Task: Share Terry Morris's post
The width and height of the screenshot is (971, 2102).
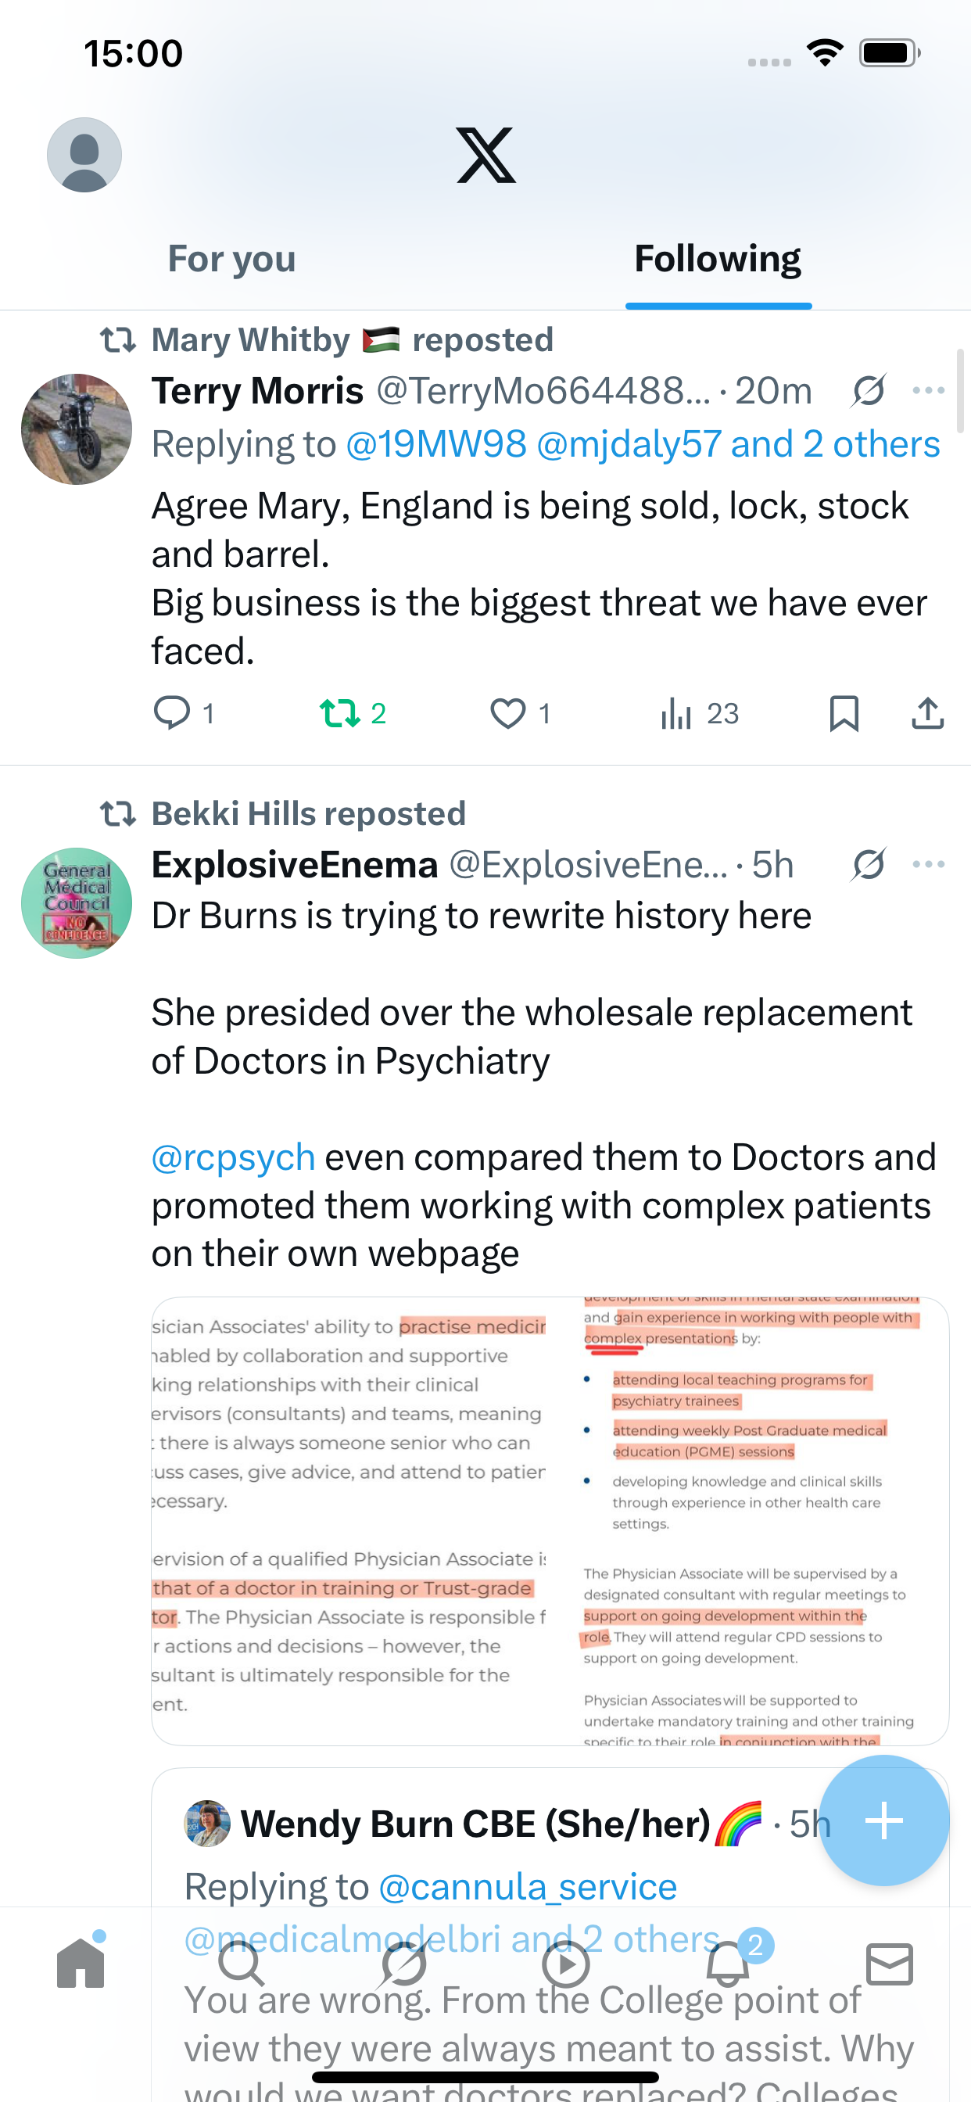Action: 927,713
